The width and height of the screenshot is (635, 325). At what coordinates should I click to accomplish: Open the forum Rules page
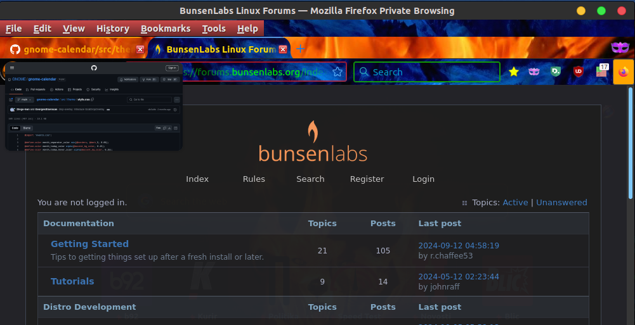click(254, 179)
